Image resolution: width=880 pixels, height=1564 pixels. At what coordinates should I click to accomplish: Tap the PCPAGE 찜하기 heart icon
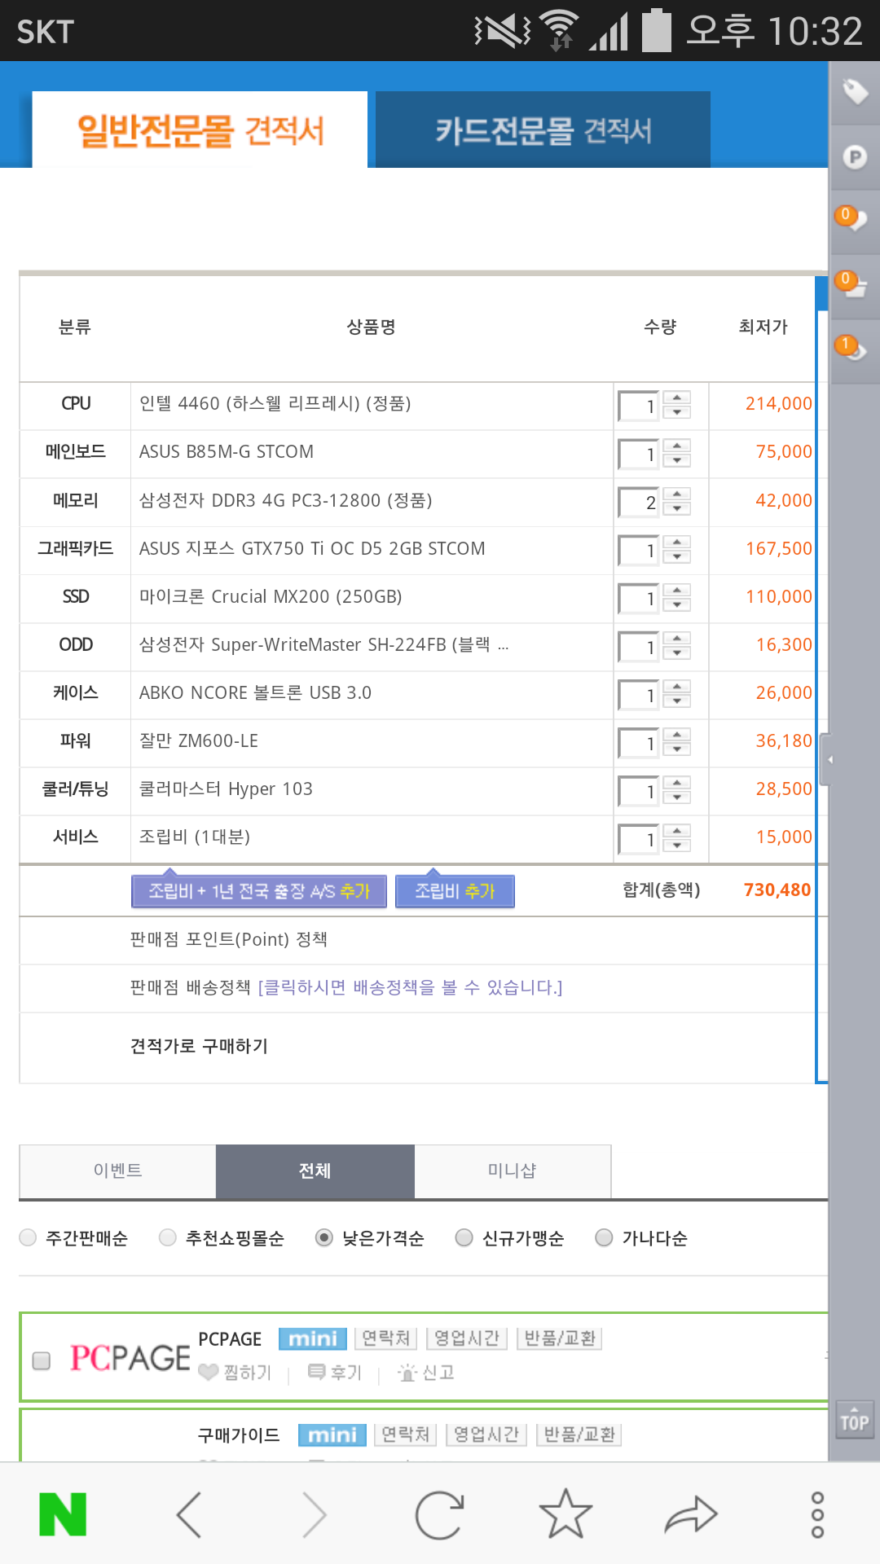coord(209,1373)
